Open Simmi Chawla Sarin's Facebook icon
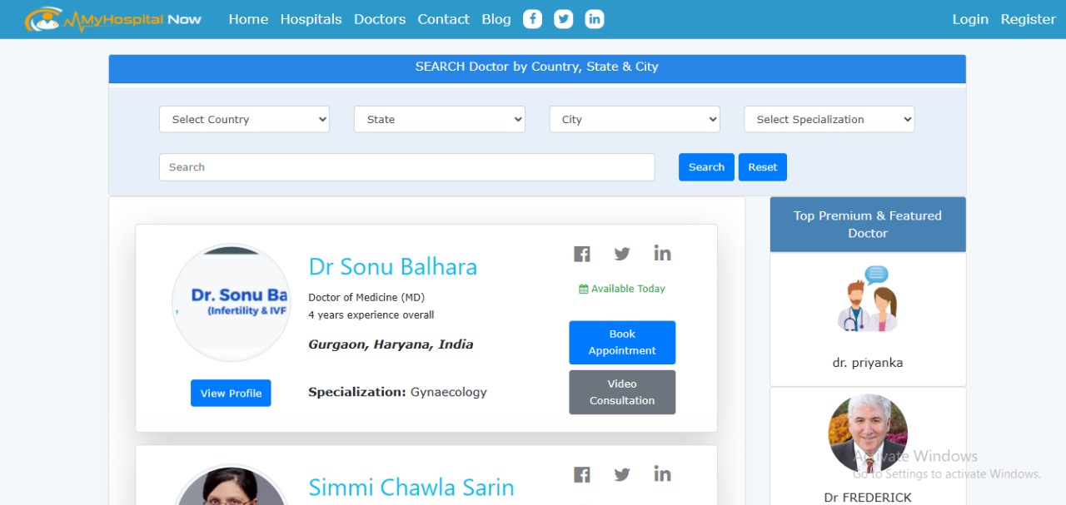 point(582,474)
